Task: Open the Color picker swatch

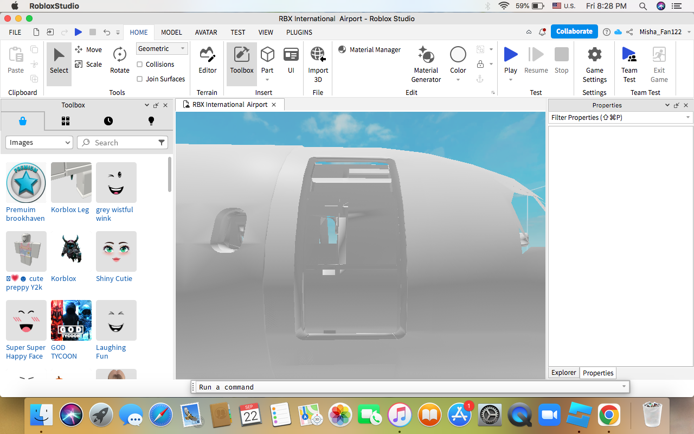Action: click(458, 55)
